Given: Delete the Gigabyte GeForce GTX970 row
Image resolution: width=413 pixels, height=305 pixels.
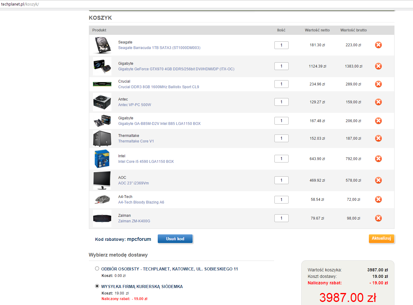Looking at the screenshot, I should (x=378, y=66).
